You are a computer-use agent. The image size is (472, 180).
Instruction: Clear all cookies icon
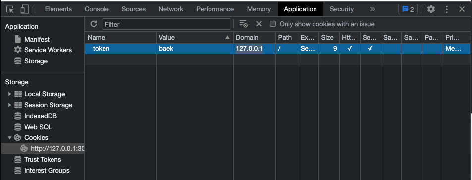243,24
